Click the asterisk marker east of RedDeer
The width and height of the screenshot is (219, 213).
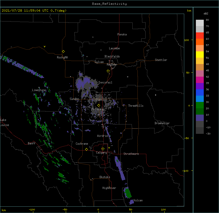128,77
